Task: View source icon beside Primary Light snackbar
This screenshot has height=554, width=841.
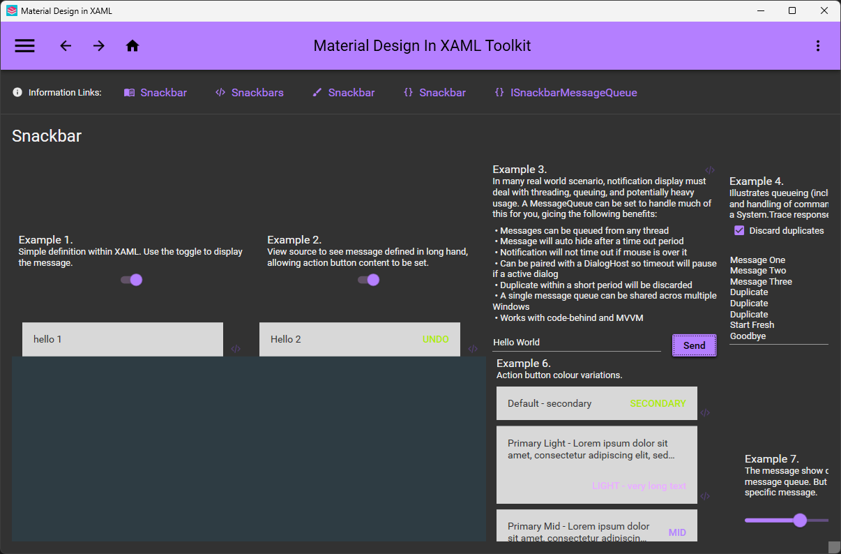Action: pyautogui.click(x=705, y=496)
